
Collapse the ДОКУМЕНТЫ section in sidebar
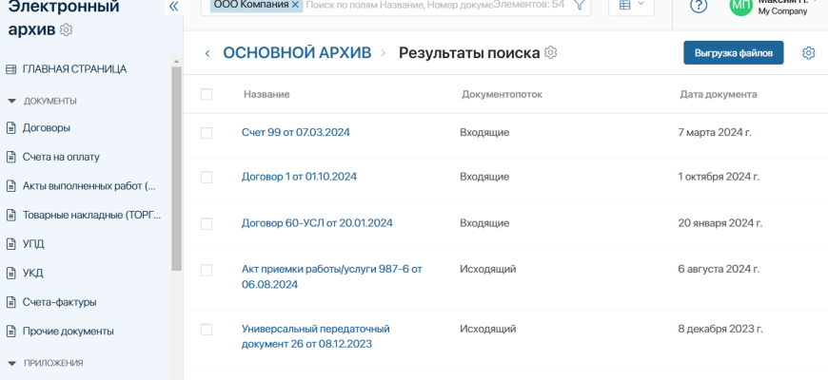click(x=12, y=101)
